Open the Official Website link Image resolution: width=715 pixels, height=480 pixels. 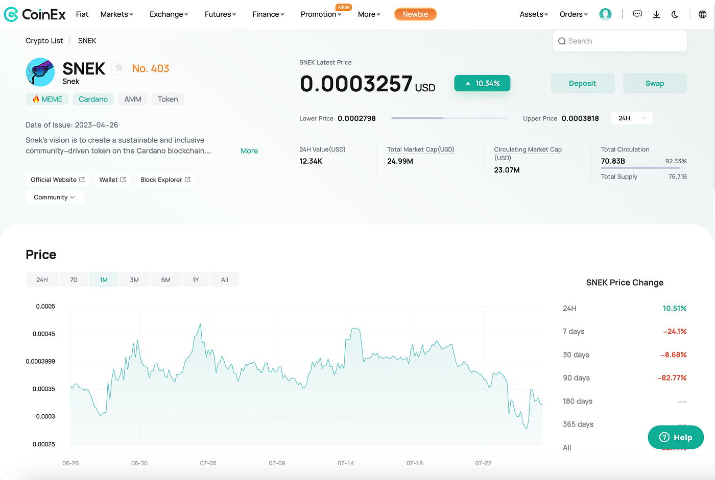58,180
